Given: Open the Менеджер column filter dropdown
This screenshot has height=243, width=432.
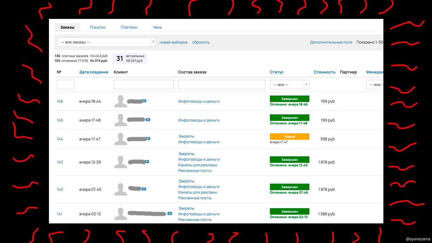Looking at the screenshot, I should pyautogui.click(x=375, y=85).
